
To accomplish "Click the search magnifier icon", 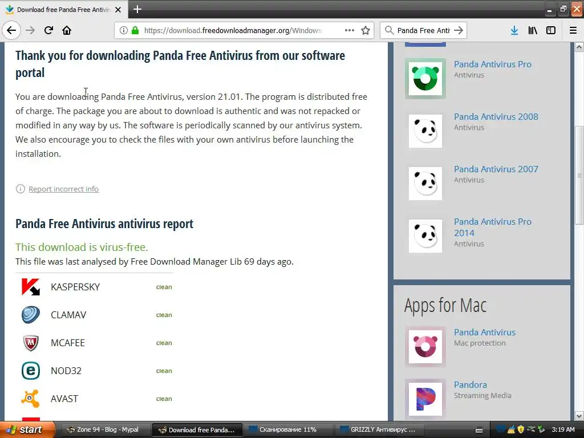I will pos(389,30).
